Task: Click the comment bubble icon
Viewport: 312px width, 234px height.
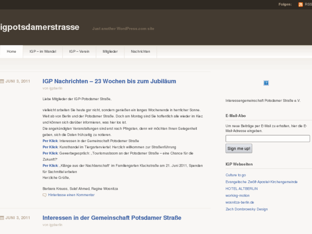Action: click(x=45, y=195)
